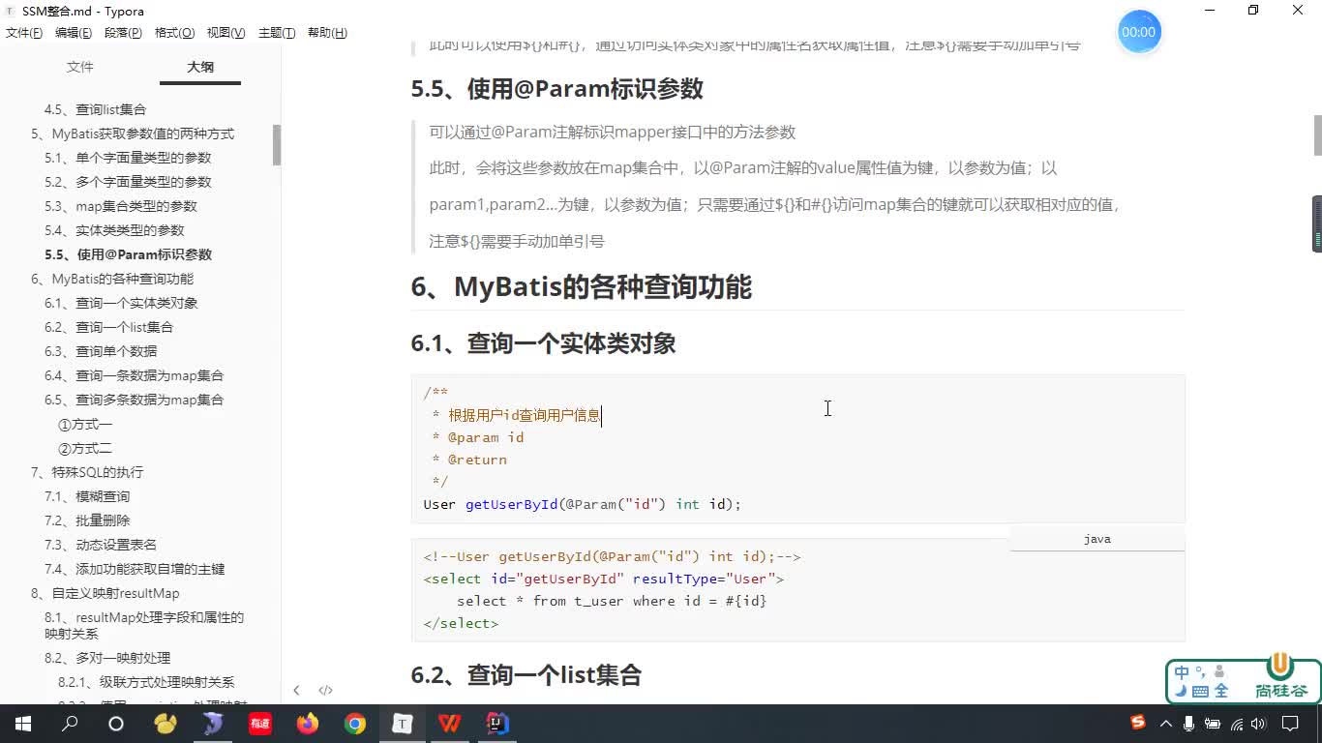Toggle Chinese input mode on IME toolbar
Viewport: 1322px width, 743px height.
[1182, 672]
